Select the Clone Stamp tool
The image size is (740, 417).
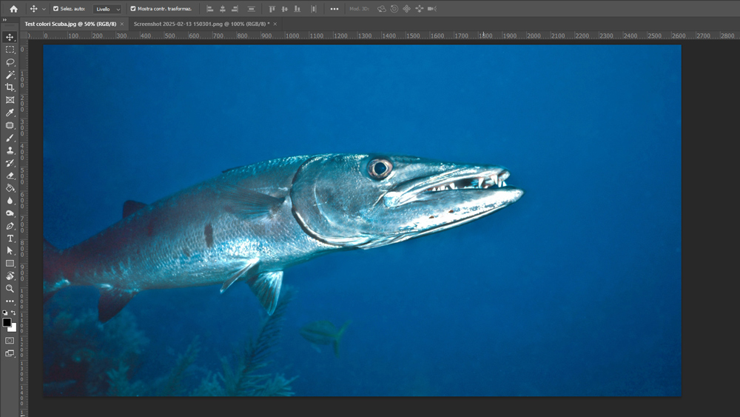click(x=10, y=150)
